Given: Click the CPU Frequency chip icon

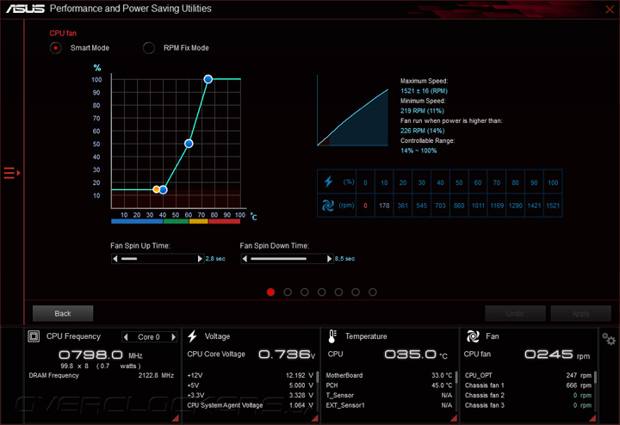Looking at the screenshot, I should pyautogui.click(x=34, y=336).
